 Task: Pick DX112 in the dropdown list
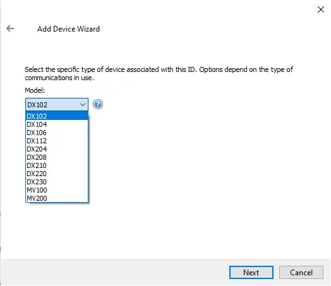tap(57, 141)
